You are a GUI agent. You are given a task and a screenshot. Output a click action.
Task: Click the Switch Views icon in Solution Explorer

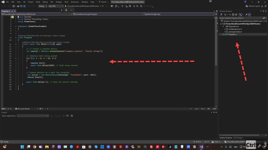(221, 15)
